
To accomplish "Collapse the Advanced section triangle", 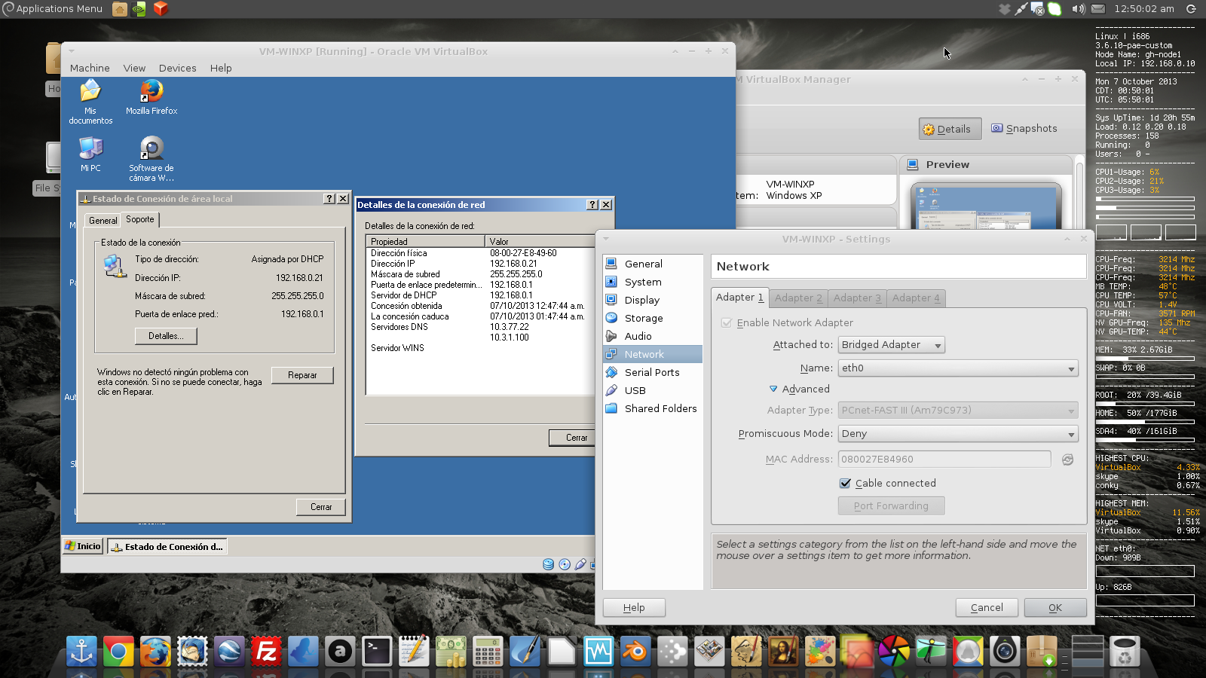I will pyautogui.click(x=773, y=389).
